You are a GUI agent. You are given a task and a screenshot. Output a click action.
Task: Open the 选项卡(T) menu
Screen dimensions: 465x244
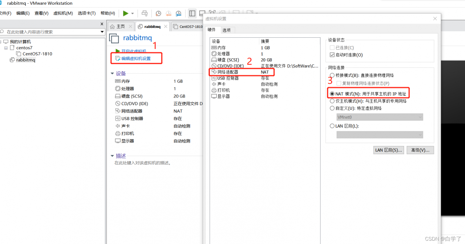tap(86, 13)
